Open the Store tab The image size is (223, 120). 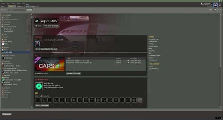pos(3,6)
